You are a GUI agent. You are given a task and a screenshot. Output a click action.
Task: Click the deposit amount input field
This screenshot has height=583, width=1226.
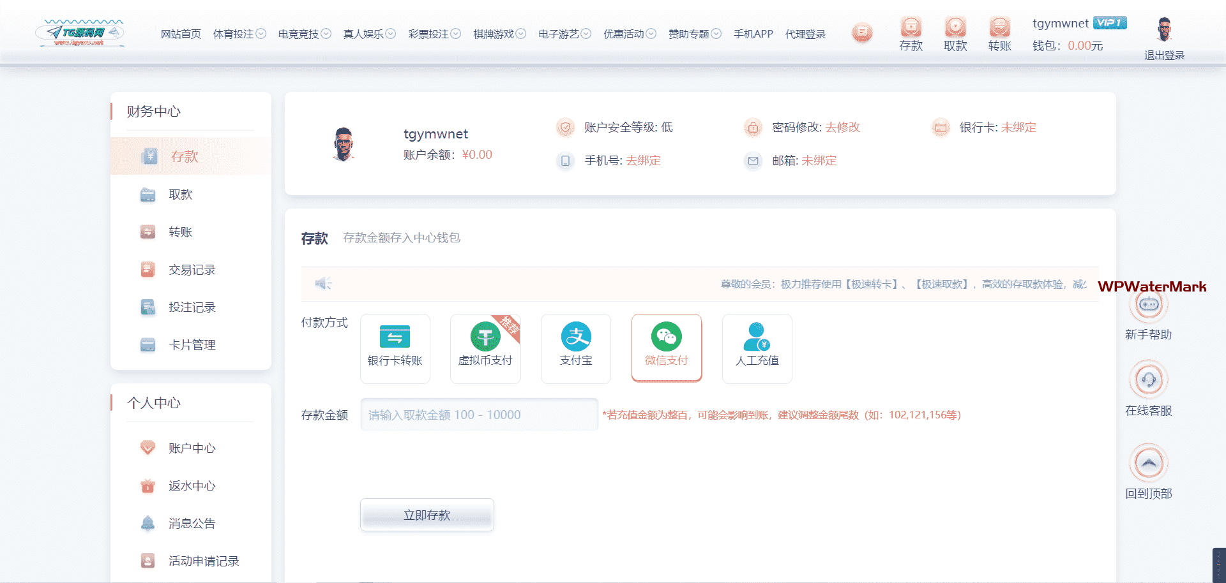[x=479, y=415]
